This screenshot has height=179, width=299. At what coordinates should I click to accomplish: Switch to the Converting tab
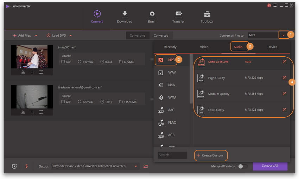137,36
